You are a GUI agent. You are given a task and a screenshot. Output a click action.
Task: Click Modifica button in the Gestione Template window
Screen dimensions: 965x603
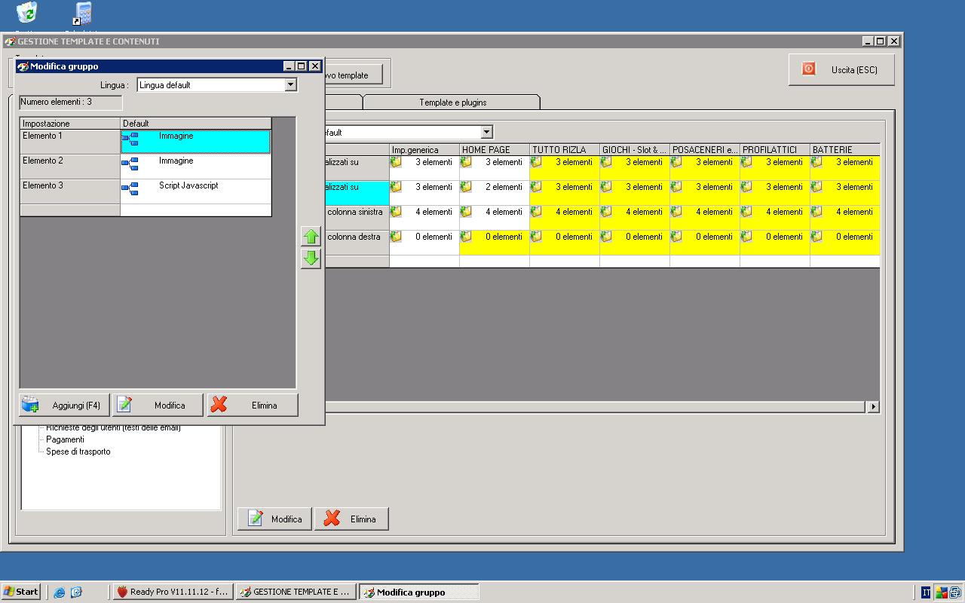(x=274, y=519)
